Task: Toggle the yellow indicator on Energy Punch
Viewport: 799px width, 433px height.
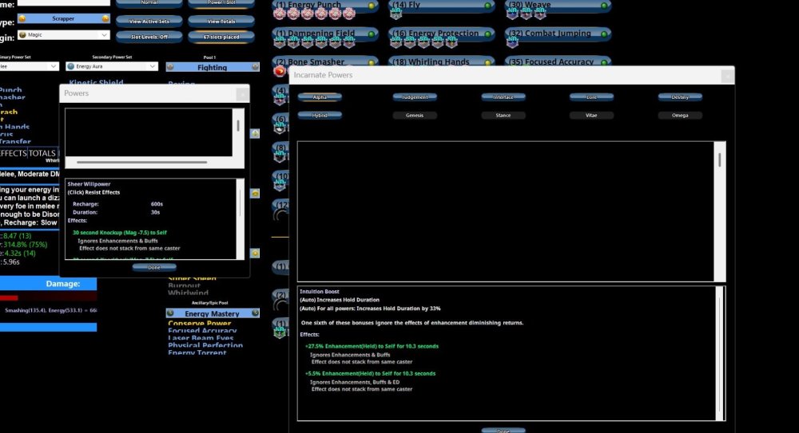Action: pos(372,6)
